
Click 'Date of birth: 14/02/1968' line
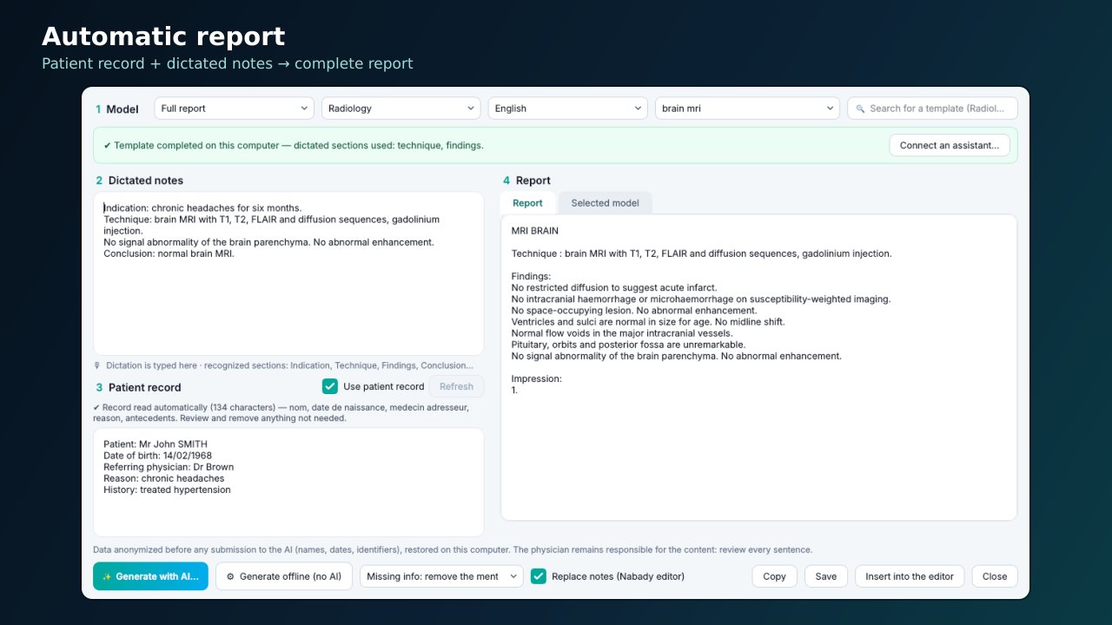coord(157,456)
